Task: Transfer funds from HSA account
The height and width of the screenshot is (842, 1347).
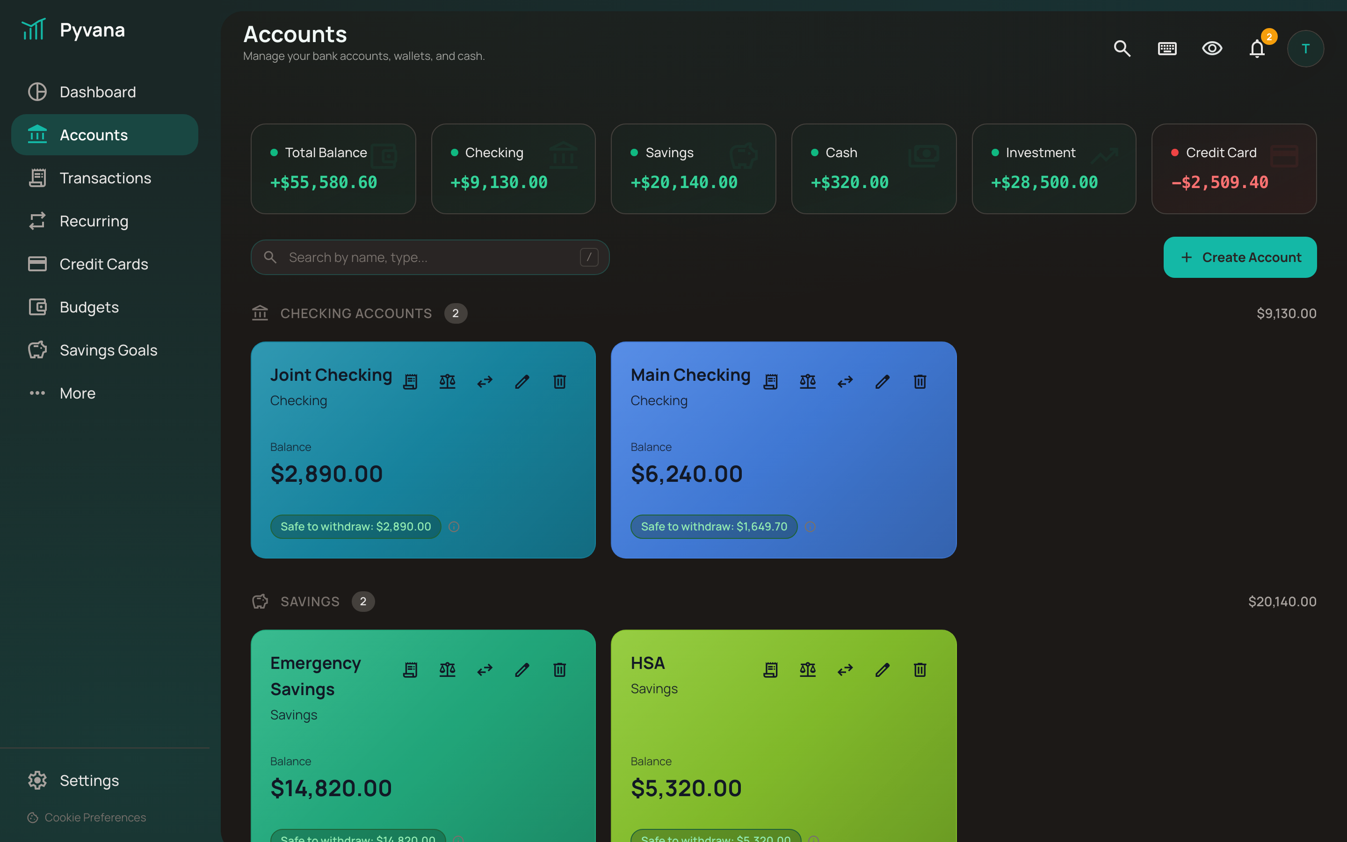Action: click(845, 669)
